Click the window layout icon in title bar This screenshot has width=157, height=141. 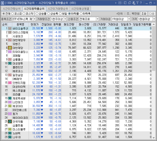(x=125, y=3)
